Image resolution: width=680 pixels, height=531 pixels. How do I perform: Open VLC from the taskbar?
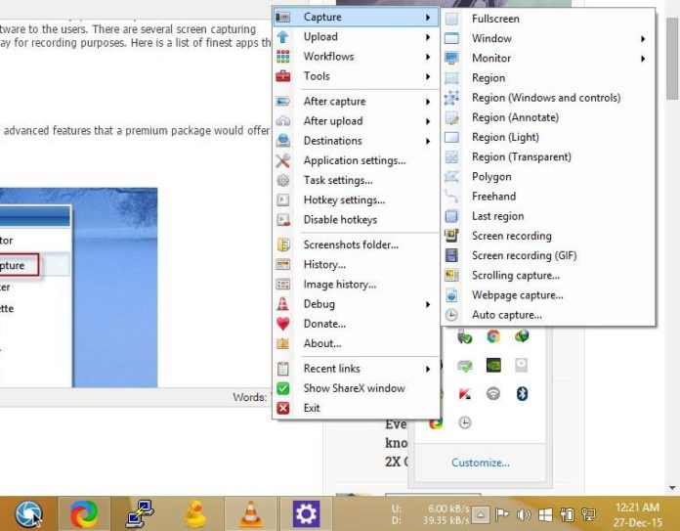tap(251, 514)
